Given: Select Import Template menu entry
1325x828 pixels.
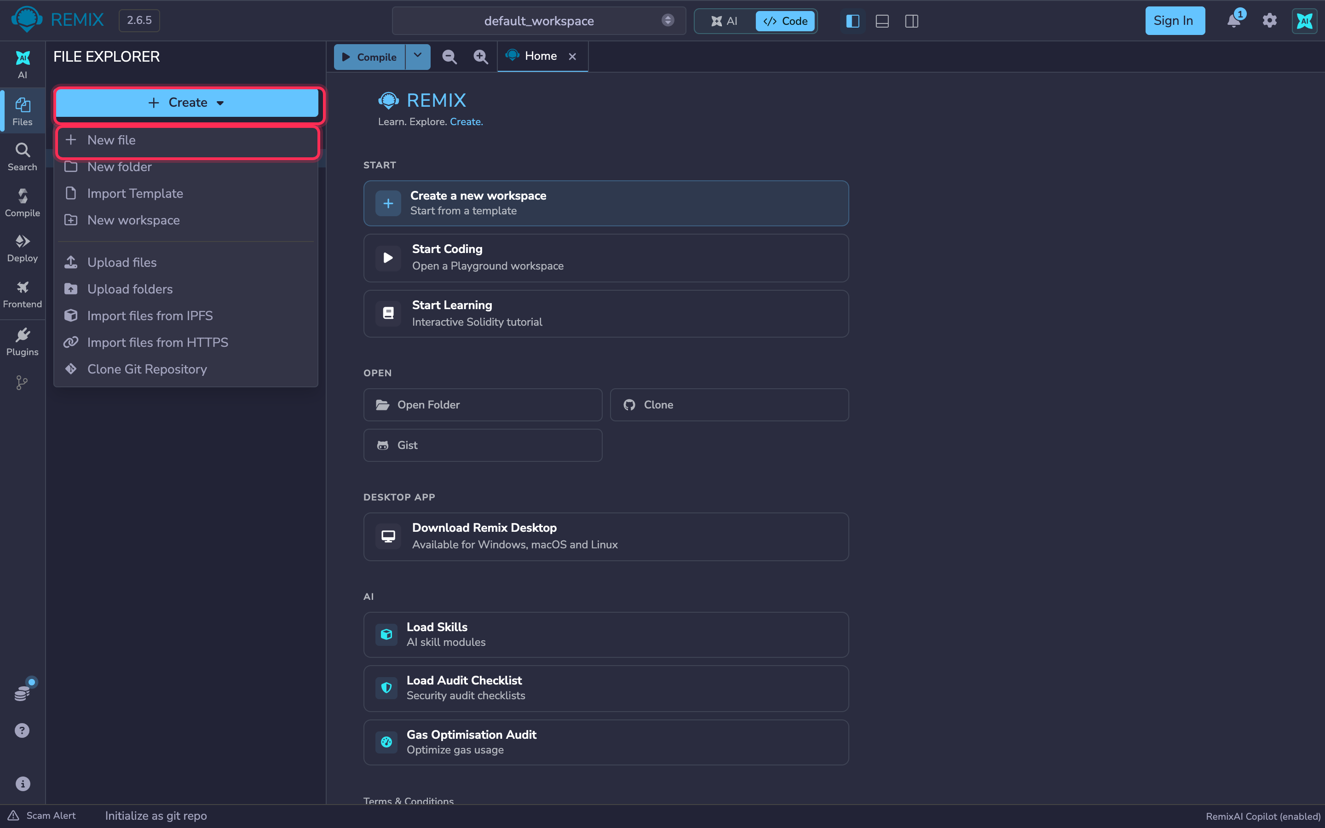Looking at the screenshot, I should 187,193.
